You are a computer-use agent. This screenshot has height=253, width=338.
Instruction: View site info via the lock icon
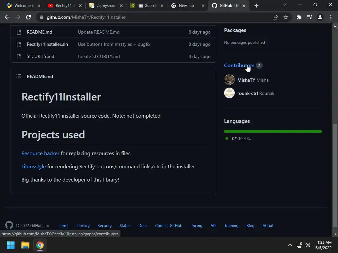(42, 17)
